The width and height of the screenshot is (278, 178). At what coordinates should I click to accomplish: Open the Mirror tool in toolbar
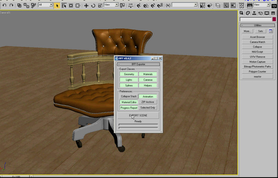(202, 6)
